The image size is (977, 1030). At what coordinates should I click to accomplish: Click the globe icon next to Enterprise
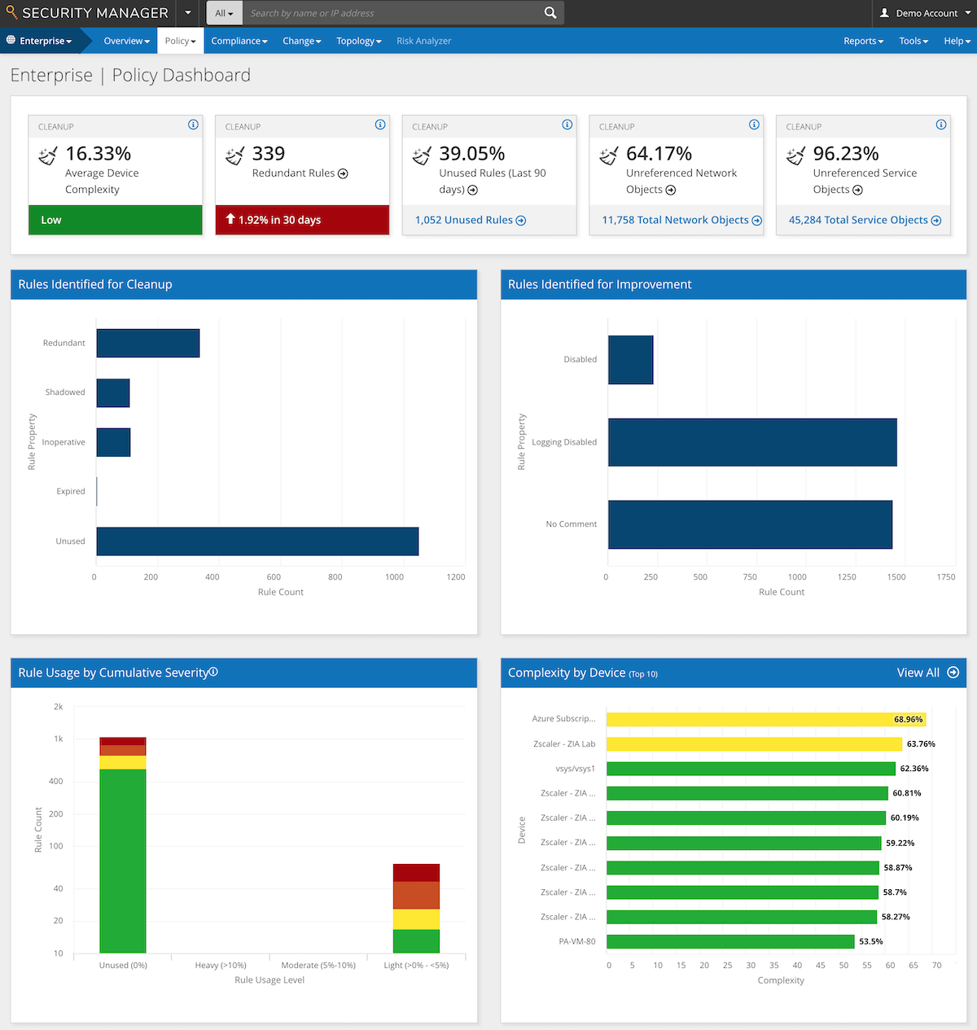11,40
